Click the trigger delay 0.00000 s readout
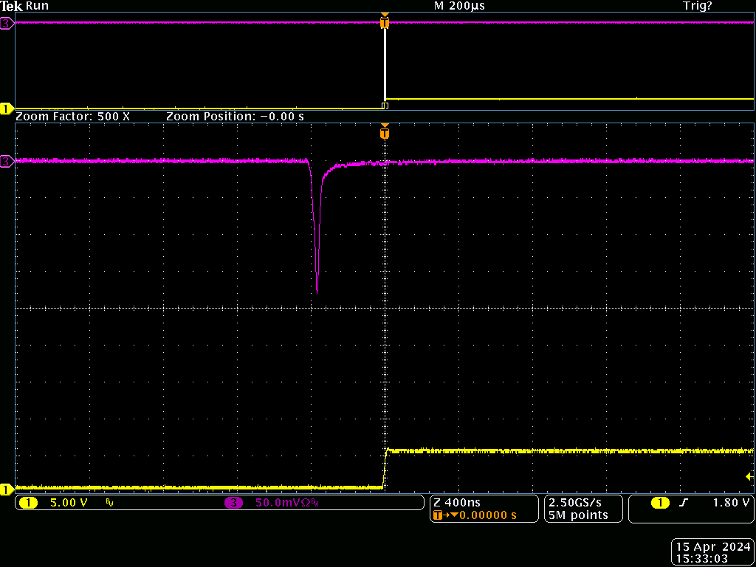 pos(480,515)
